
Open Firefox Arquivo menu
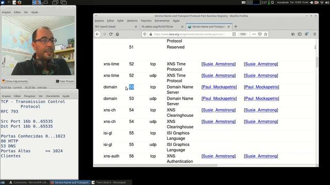point(100,21)
